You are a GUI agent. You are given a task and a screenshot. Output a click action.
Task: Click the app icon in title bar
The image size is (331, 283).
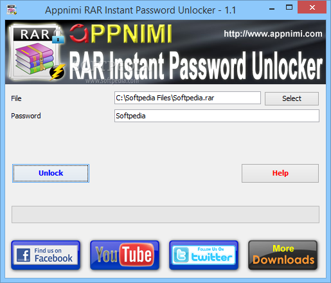[12, 10]
